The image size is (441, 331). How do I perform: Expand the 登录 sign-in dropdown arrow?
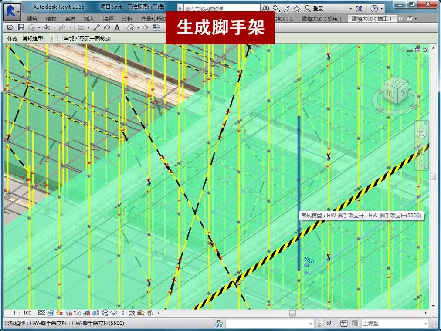(350, 9)
